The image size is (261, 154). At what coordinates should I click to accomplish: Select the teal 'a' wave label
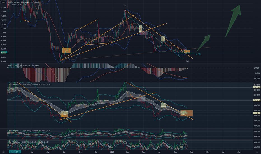(21, 21)
